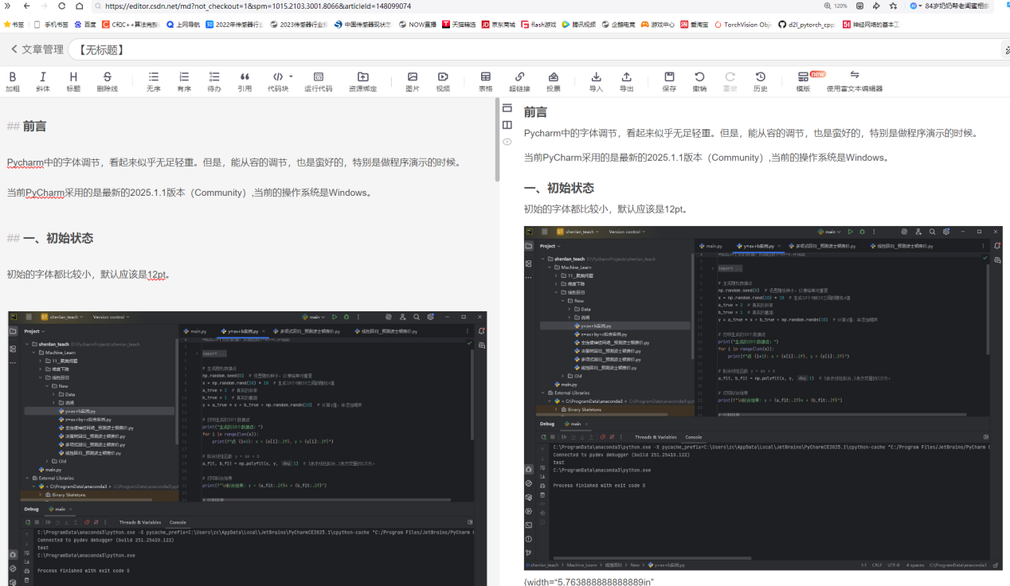Undo the last edit (撤销)
The width and height of the screenshot is (1010, 586).
699,81
